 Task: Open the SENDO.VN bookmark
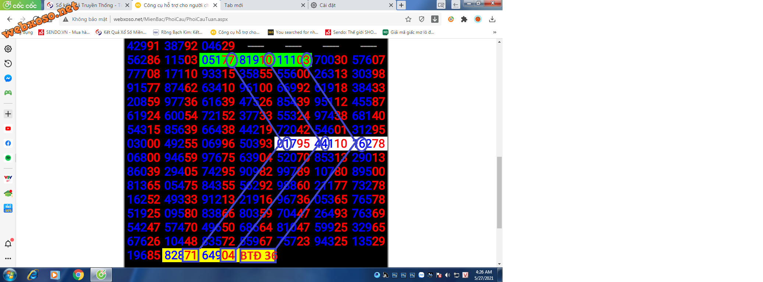[64, 32]
